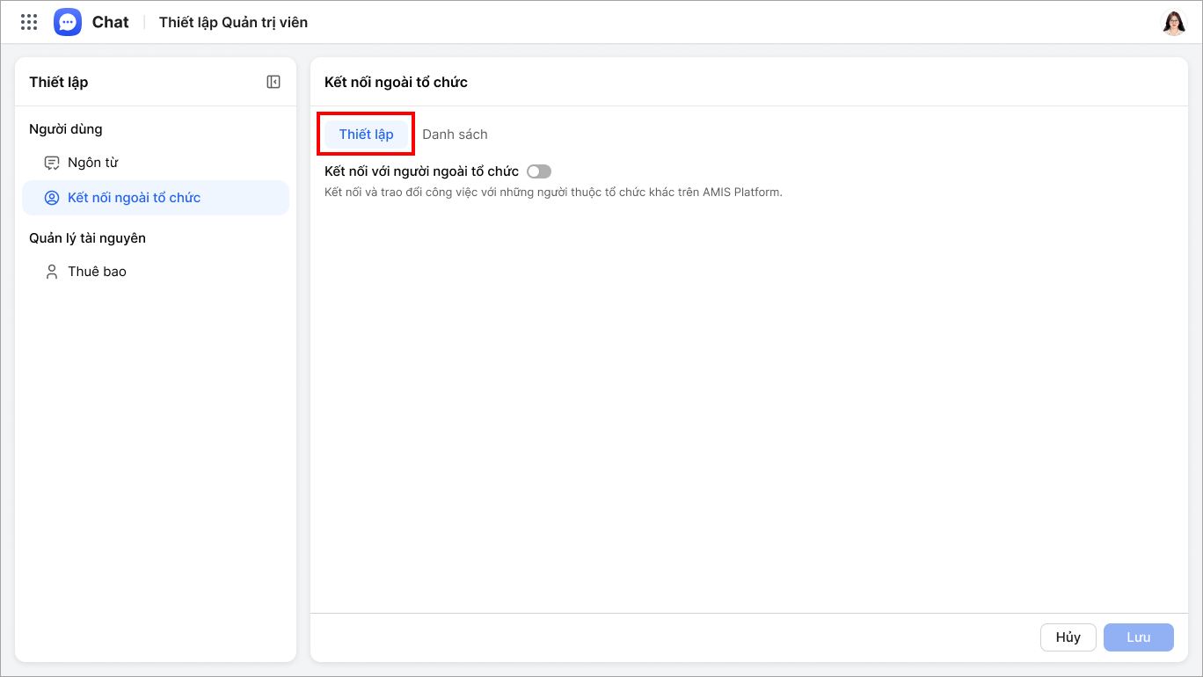The width and height of the screenshot is (1203, 677).
Task: Open the app launcher grid icon
Action: pyautogui.click(x=29, y=22)
